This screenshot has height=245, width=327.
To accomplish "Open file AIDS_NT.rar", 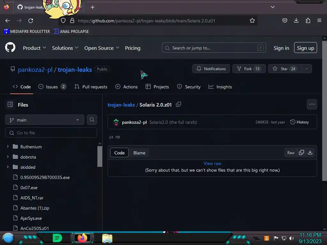I will (32, 198).
